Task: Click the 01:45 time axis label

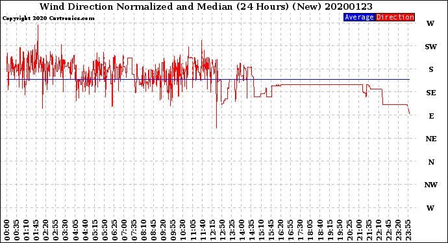Action: [x=36, y=230]
